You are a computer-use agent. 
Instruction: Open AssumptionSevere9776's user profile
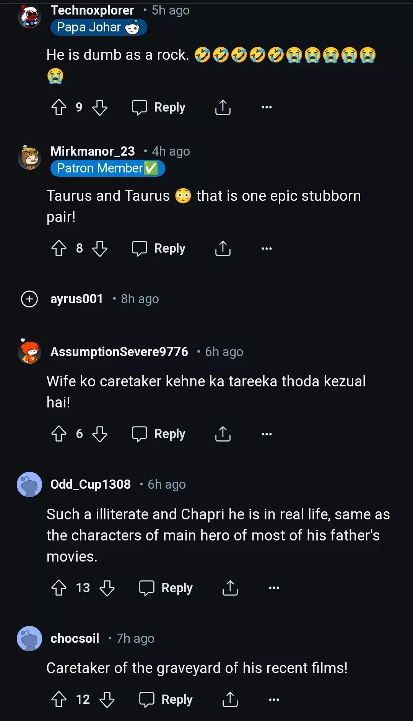119,352
